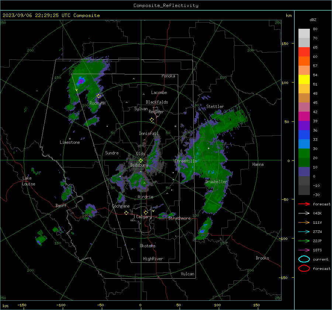Click the Lake Louise label
This screenshot has height=310, width=332.
click(x=28, y=181)
